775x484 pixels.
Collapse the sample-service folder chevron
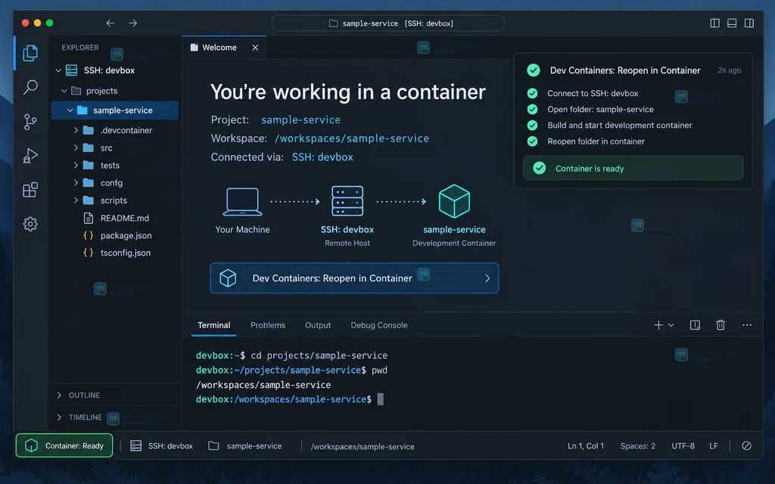click(x=70, y=110)
